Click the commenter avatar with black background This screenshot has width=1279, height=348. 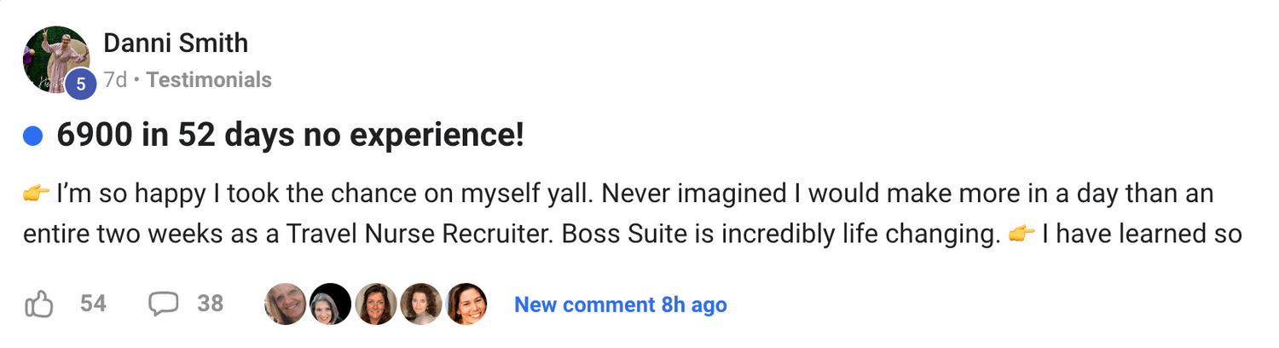[x=330, y=304]
